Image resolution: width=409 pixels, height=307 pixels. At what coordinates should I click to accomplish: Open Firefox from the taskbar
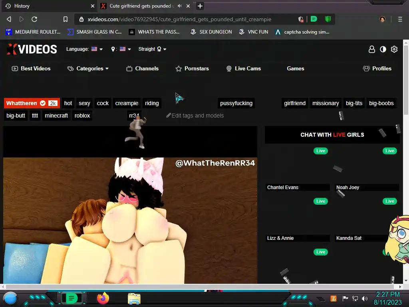[x=103, y=298]
